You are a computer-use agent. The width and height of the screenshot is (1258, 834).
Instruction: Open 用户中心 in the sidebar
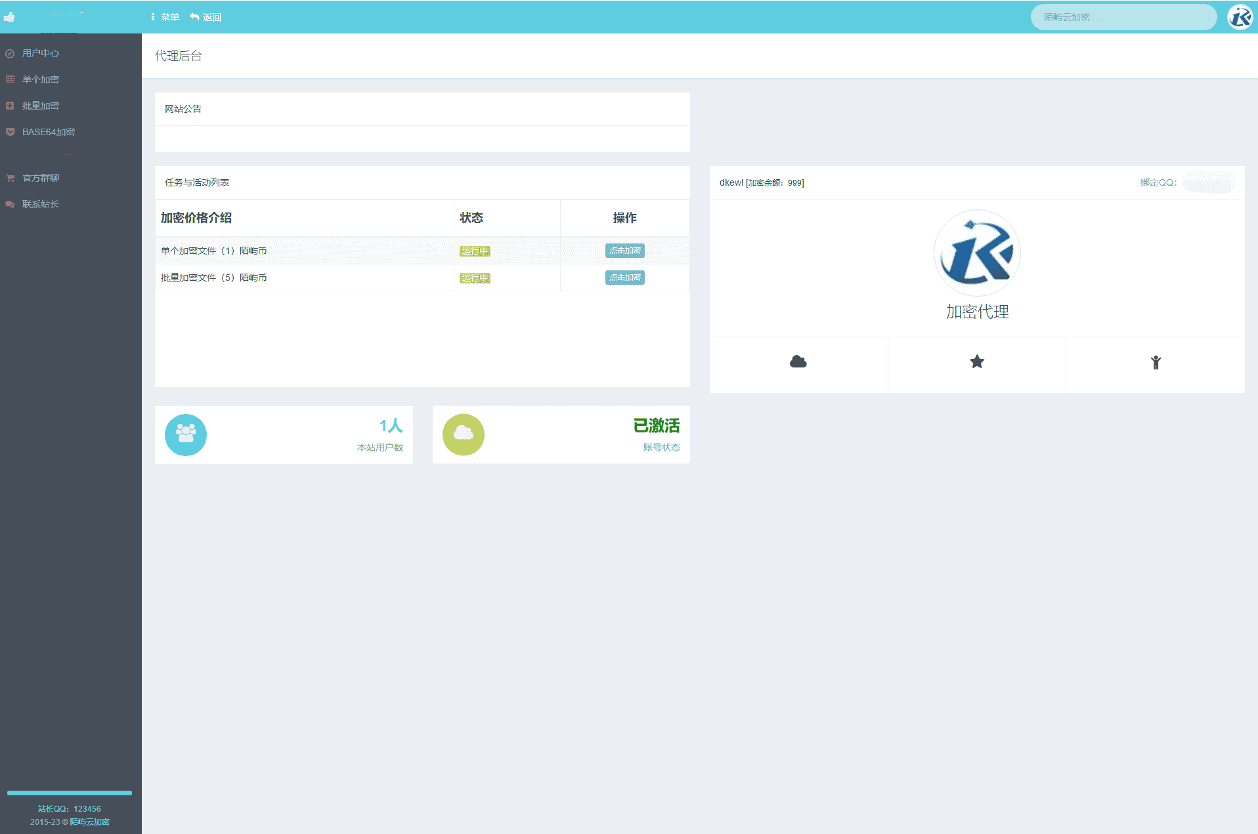(40, 53)
